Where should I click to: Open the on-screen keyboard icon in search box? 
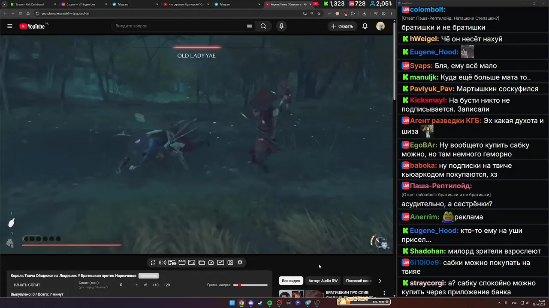[249, 26]
